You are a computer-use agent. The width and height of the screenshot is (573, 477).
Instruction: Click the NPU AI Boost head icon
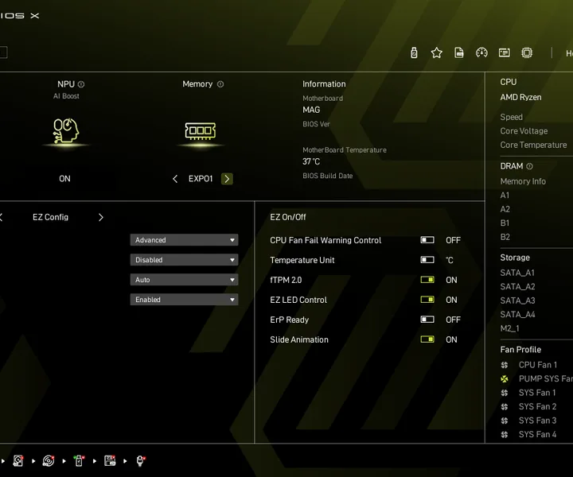tap(66, 130)
